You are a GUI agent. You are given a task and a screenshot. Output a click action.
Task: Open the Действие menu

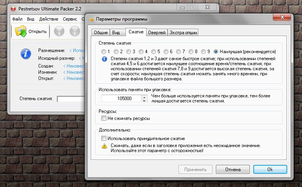49,19
